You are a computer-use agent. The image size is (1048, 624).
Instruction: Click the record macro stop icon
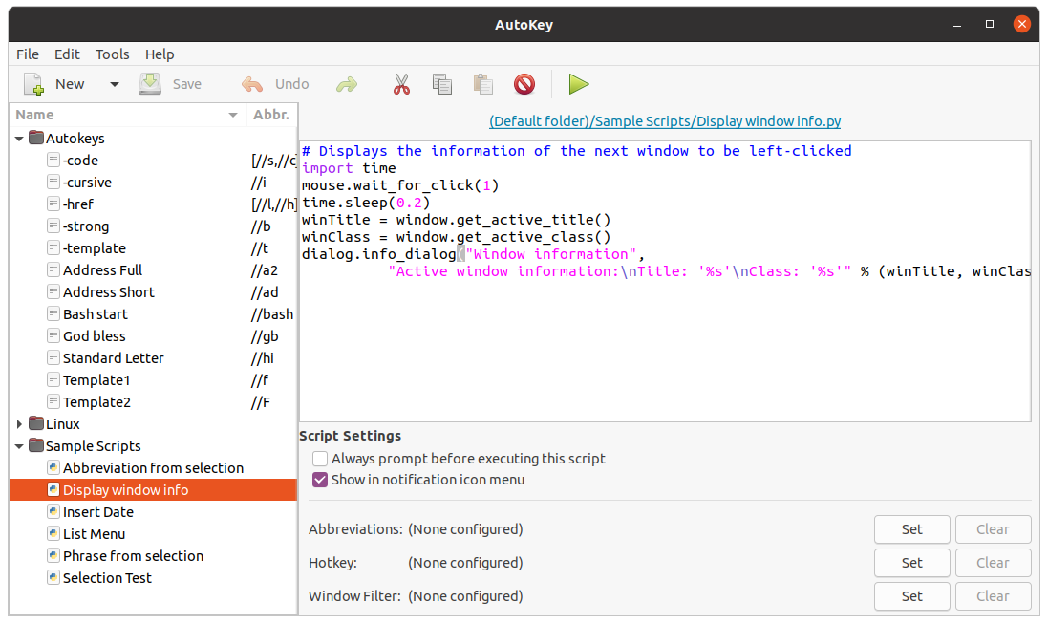(524, 84)
